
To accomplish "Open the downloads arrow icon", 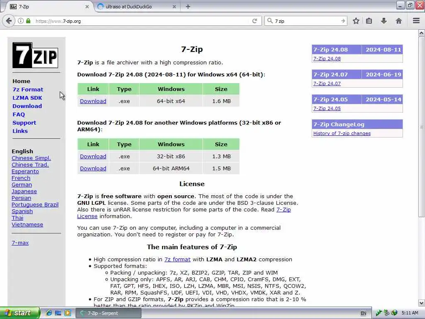I will 384,21.
